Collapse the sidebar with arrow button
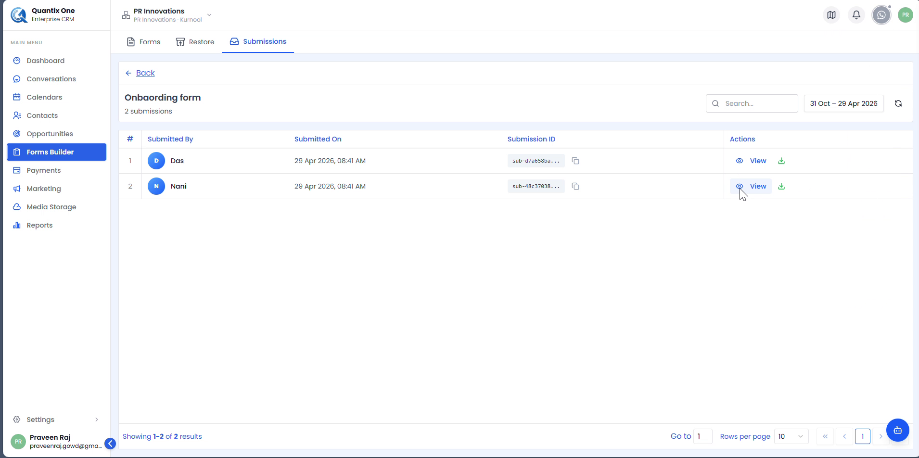Image resolution: width=919 pixels, height=458 pixels. click(x=110, y=444)
